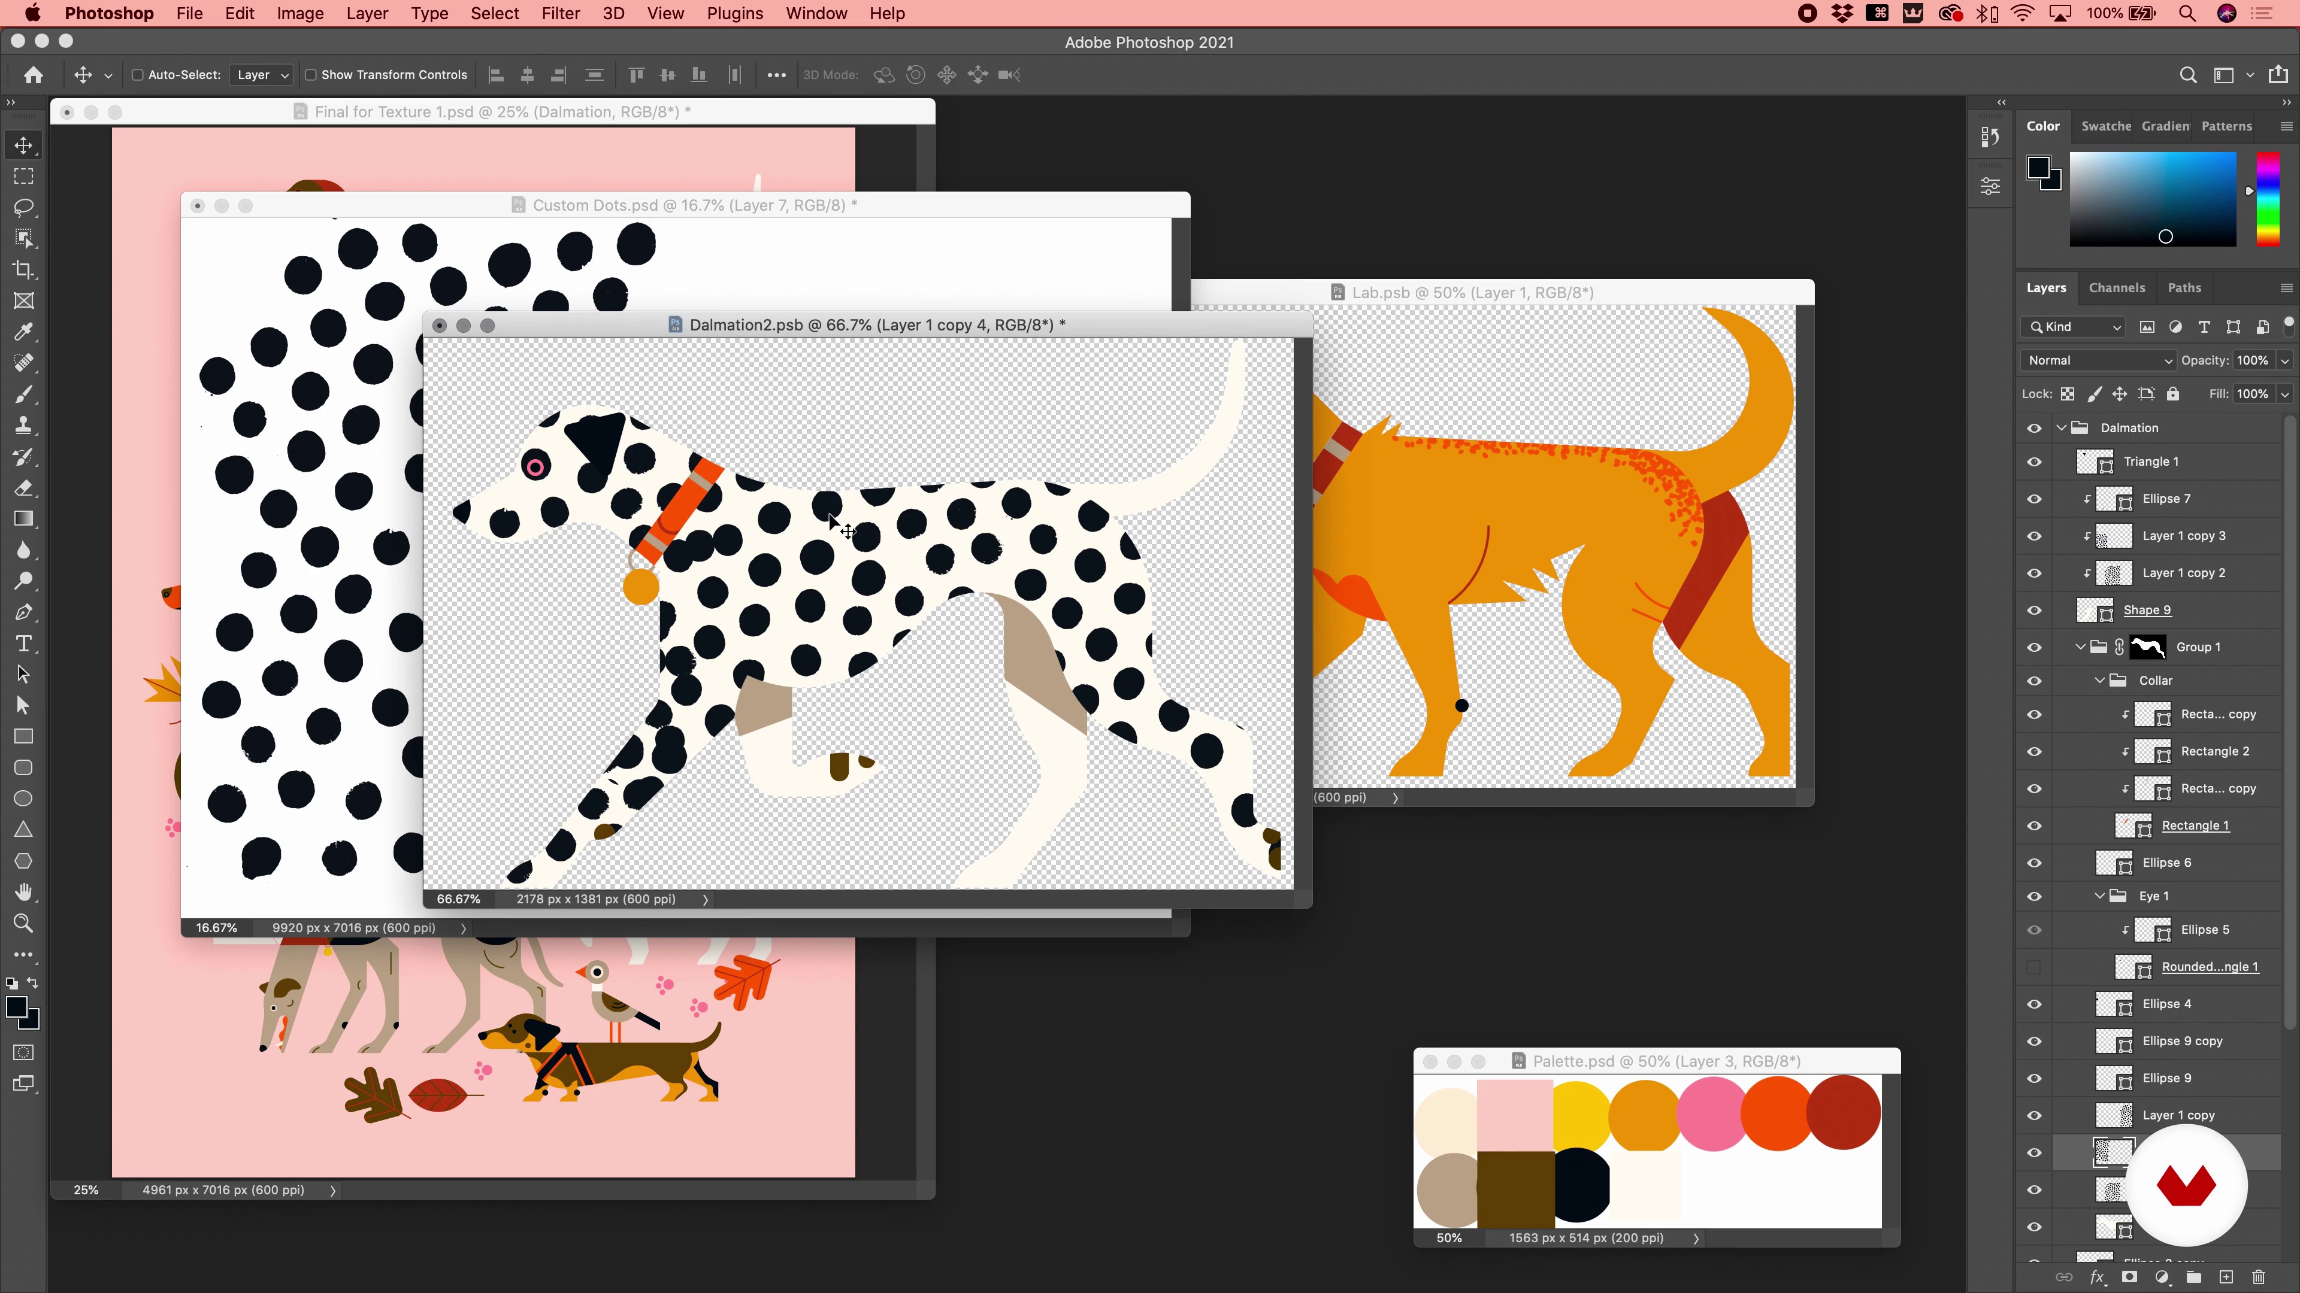Select the Move tool
The image size is (2300, 1293).
[x=24, y=145]
